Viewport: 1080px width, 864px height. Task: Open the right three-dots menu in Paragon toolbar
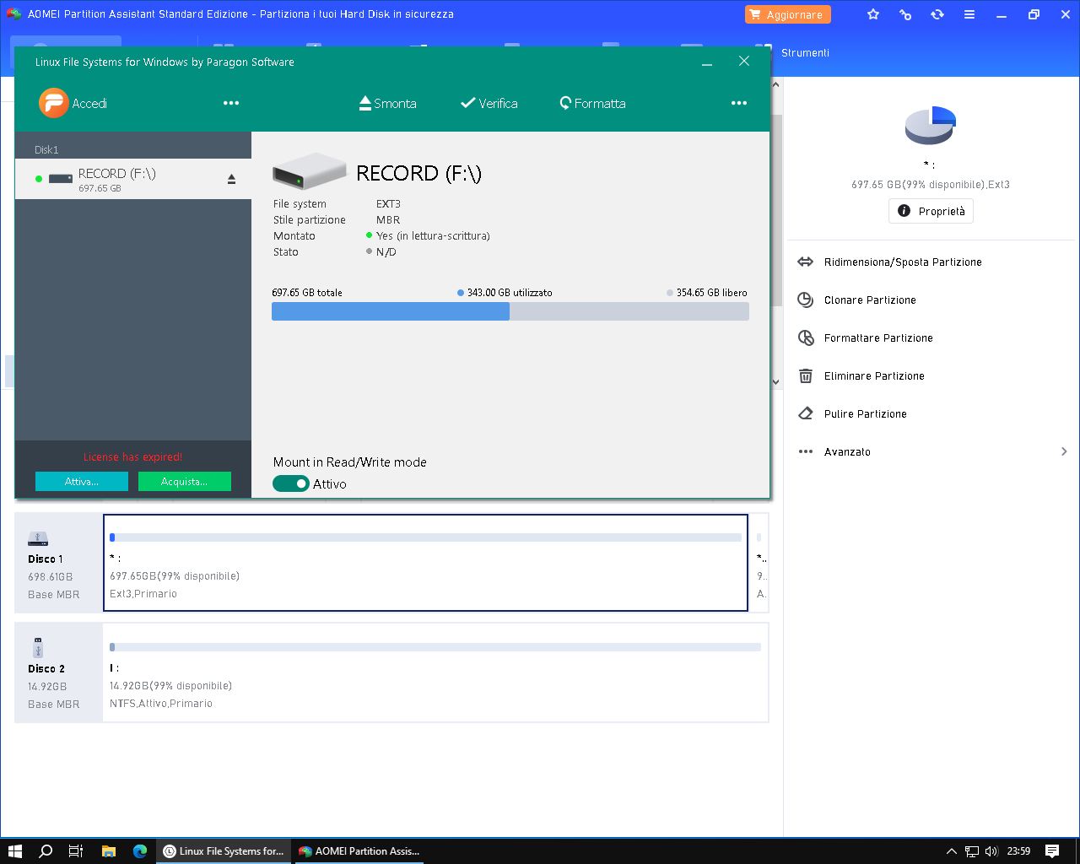739,103
